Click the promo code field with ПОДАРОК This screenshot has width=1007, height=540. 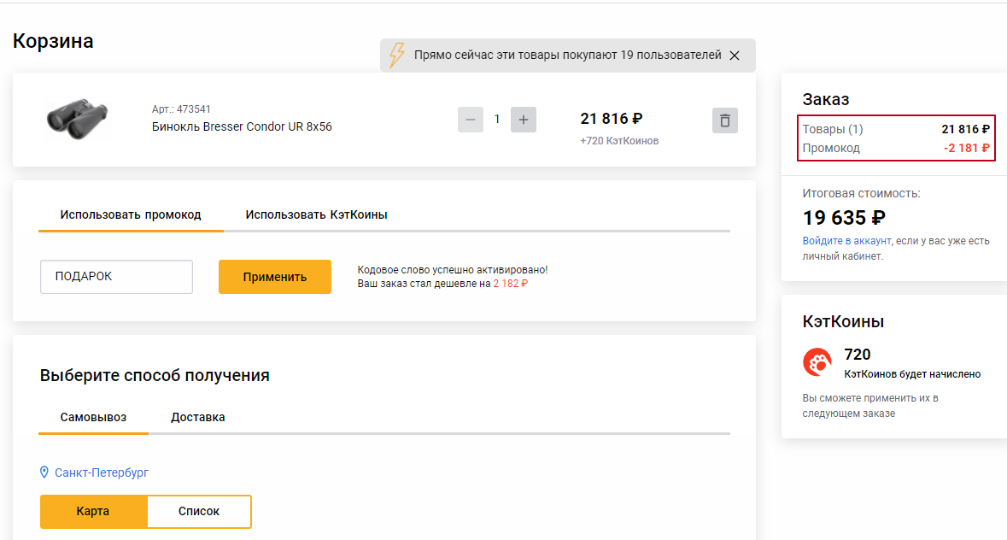116,277
